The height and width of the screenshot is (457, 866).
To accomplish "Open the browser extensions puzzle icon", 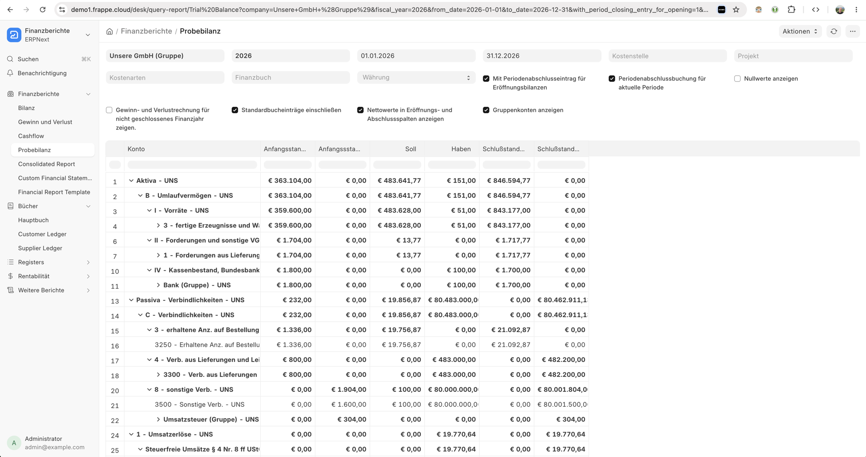I will tap(791, 10).
